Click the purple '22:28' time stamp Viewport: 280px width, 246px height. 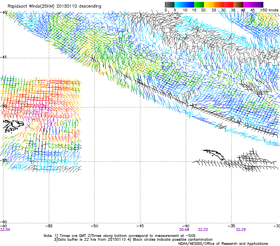click(x=241, y=230)
